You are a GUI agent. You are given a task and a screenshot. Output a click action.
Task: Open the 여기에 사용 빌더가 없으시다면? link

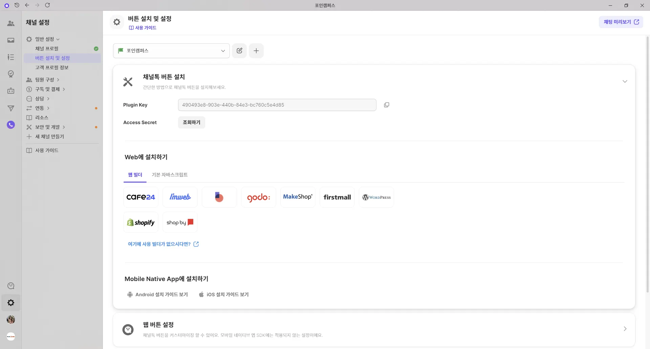click(x=163, y=244)
